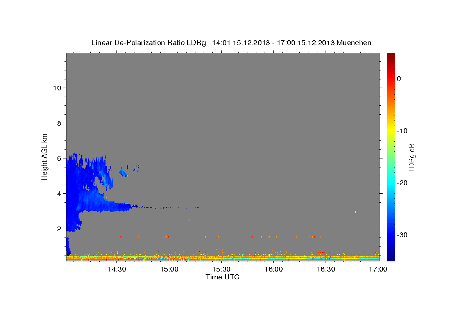469x313 pixels.
Task: Click the colorbar label '-30'
Action: click(x=402, y=235)
